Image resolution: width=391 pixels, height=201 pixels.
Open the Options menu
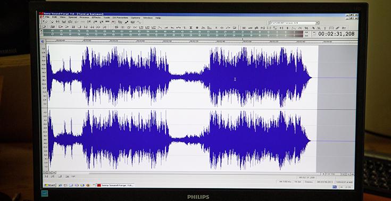click(x=136, y=18)
